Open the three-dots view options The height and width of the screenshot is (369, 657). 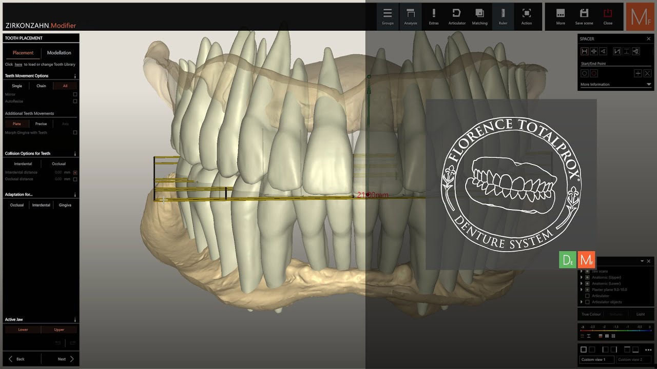[648, 350]
